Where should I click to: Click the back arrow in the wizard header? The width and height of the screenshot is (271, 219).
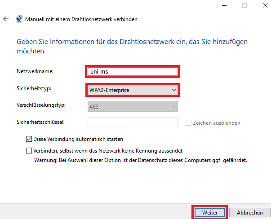pyautogui.click(x=5, y=19)
